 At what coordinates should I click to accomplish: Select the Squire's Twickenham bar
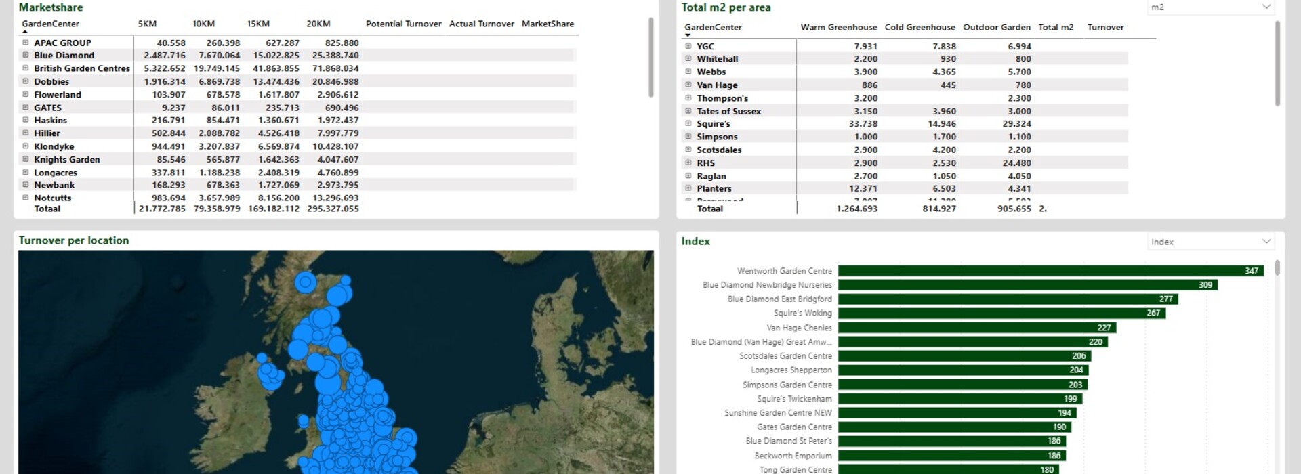point(960,399)
